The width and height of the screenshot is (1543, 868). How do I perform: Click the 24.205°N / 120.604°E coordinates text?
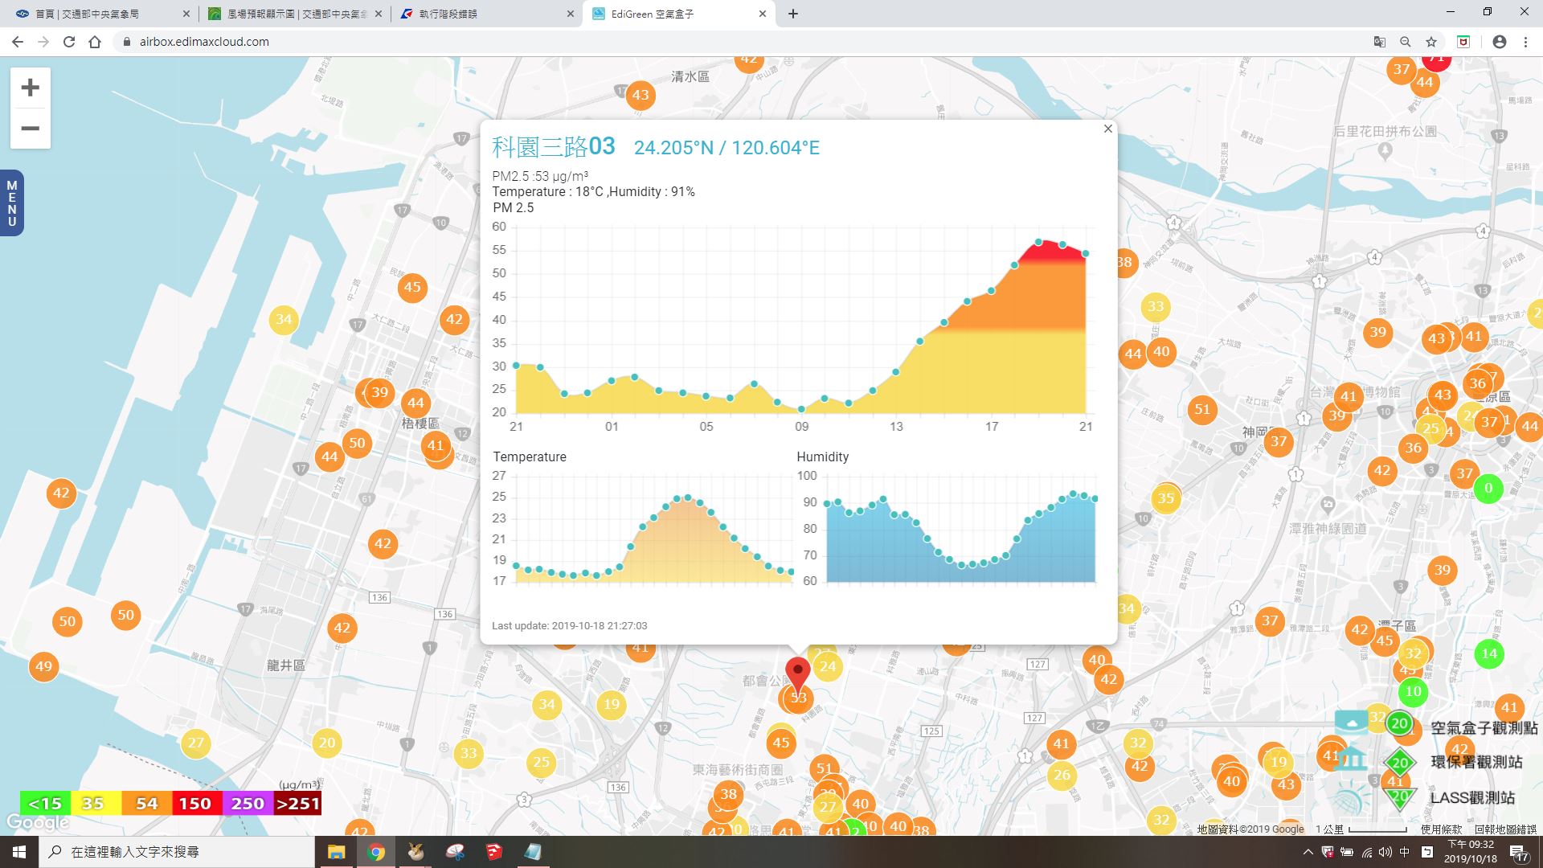pos(726,148)
